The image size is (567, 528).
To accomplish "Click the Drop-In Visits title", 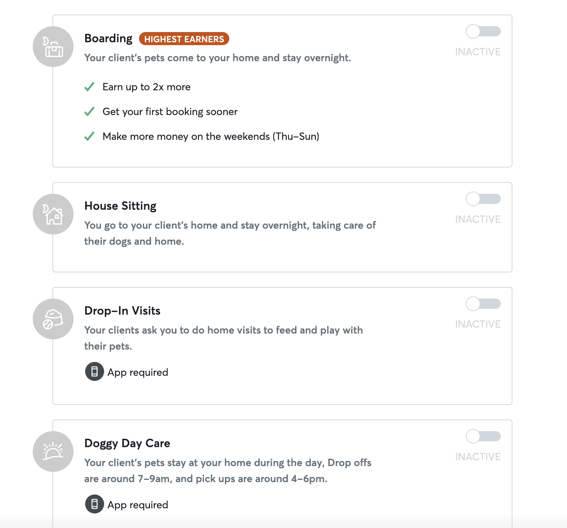I will (122, 311).
